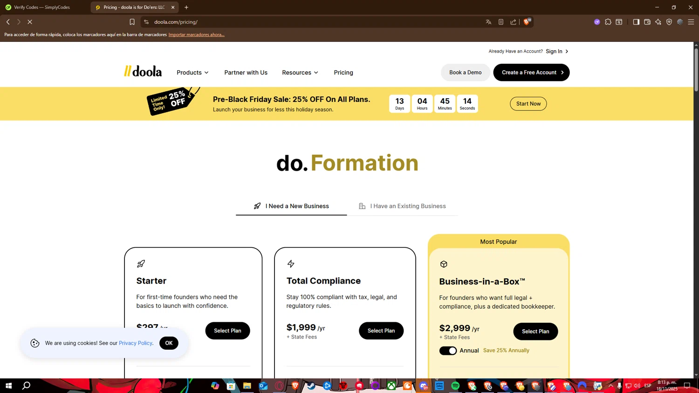
Task: Click the translate page icon
Action: (488, 22)
